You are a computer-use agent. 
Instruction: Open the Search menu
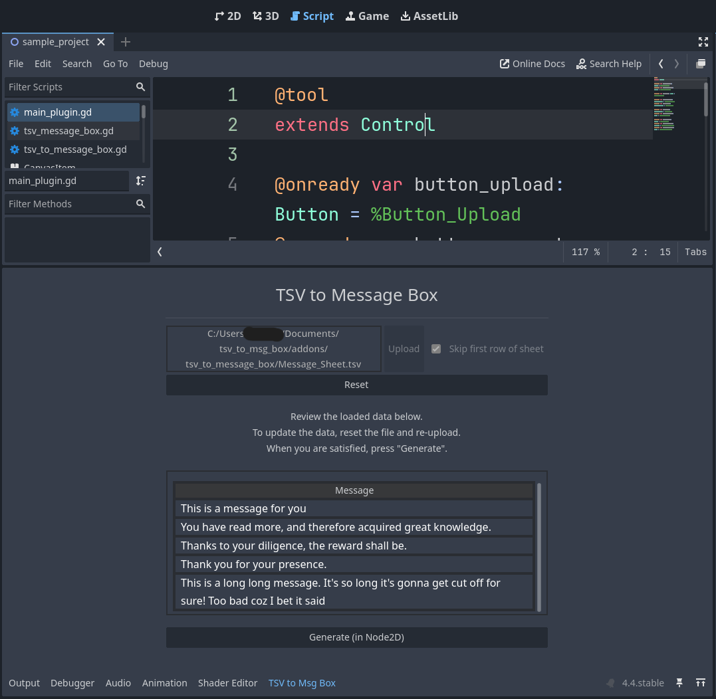coord(77,64)
